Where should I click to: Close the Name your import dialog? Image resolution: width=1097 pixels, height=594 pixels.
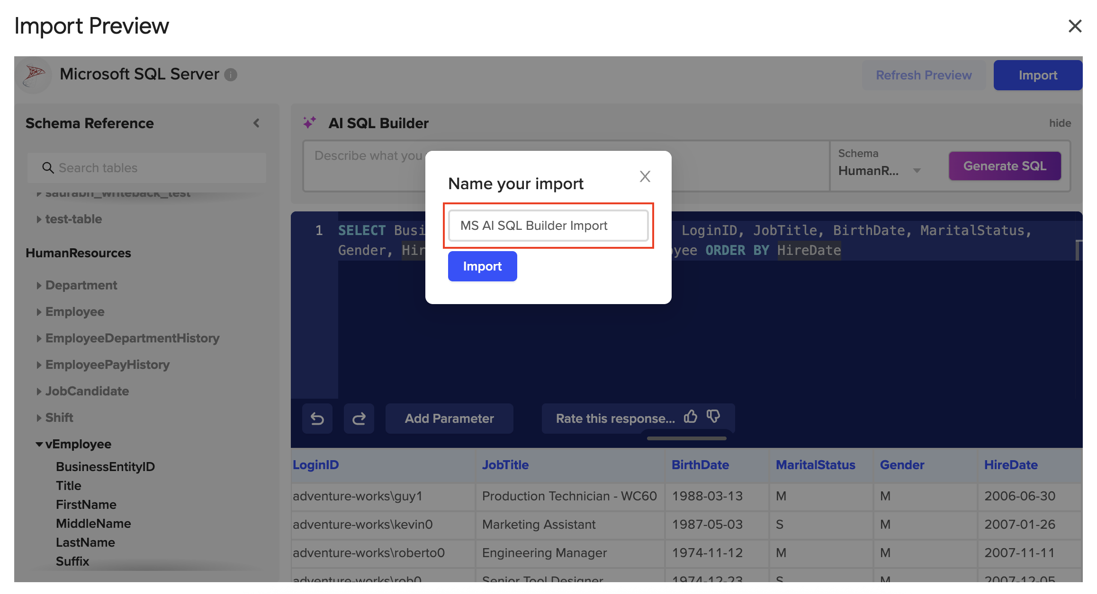(x=645, y=176)
